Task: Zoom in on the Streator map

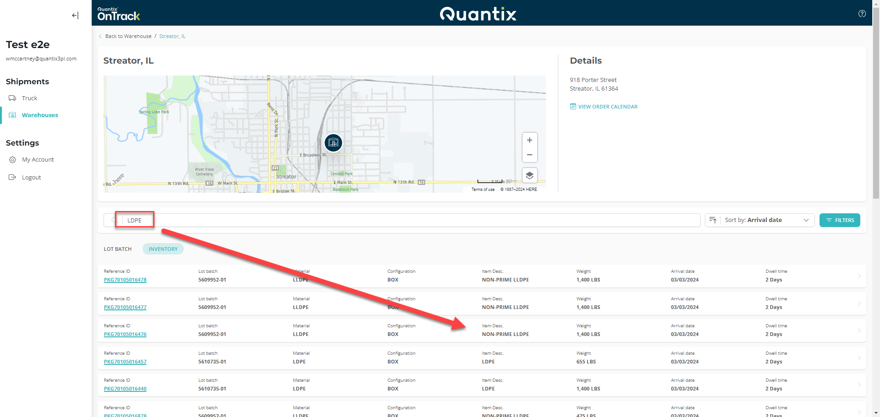Action: click(529, 140)
